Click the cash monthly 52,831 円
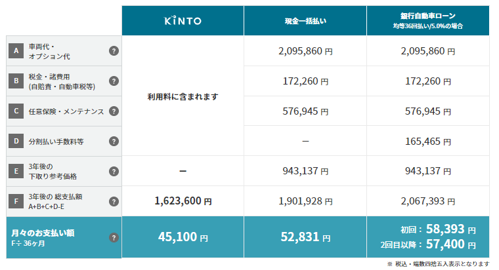Viewport: 499px width, 270px height. (x=305, y=237)
